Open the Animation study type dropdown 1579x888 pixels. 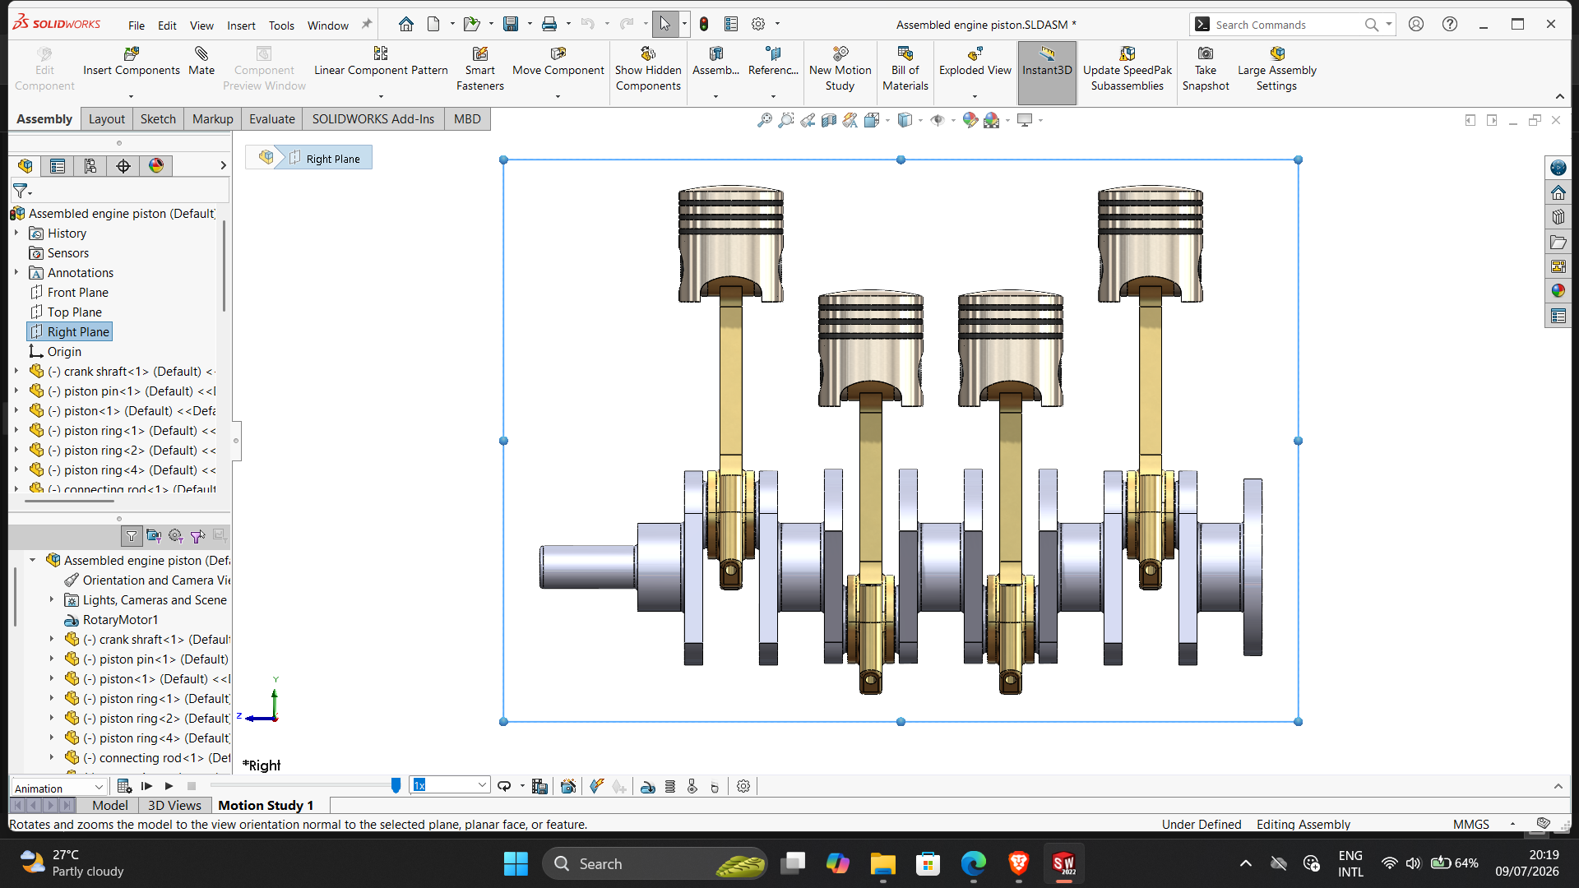(59, 788)
